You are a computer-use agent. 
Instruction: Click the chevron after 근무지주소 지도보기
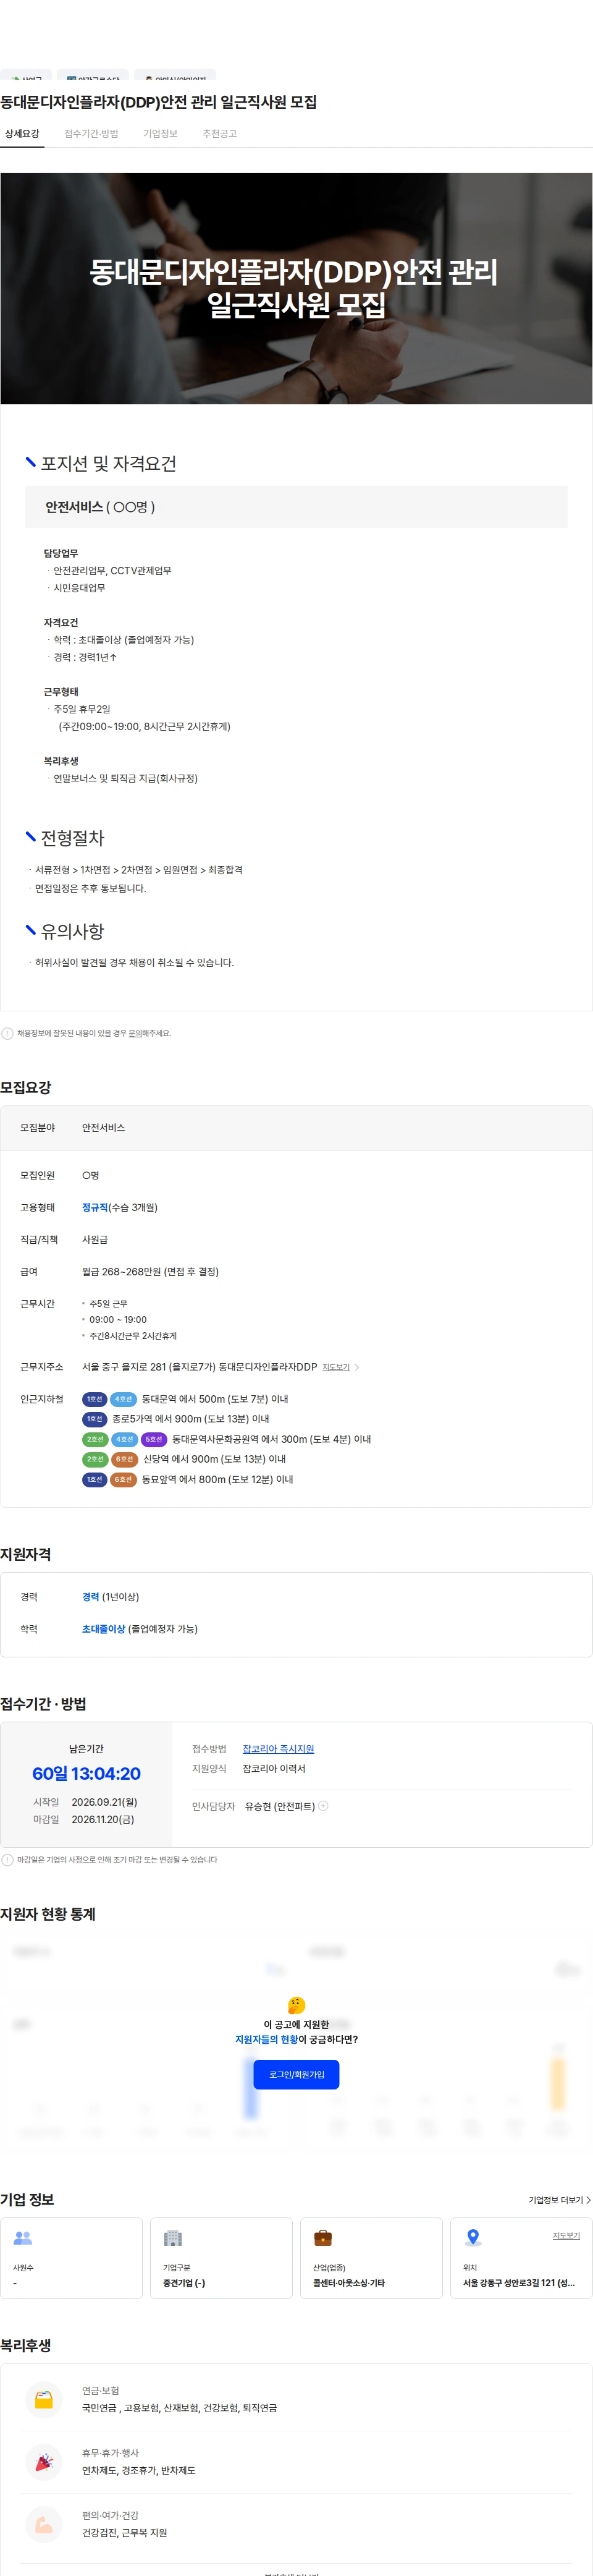pos(357,1367)
